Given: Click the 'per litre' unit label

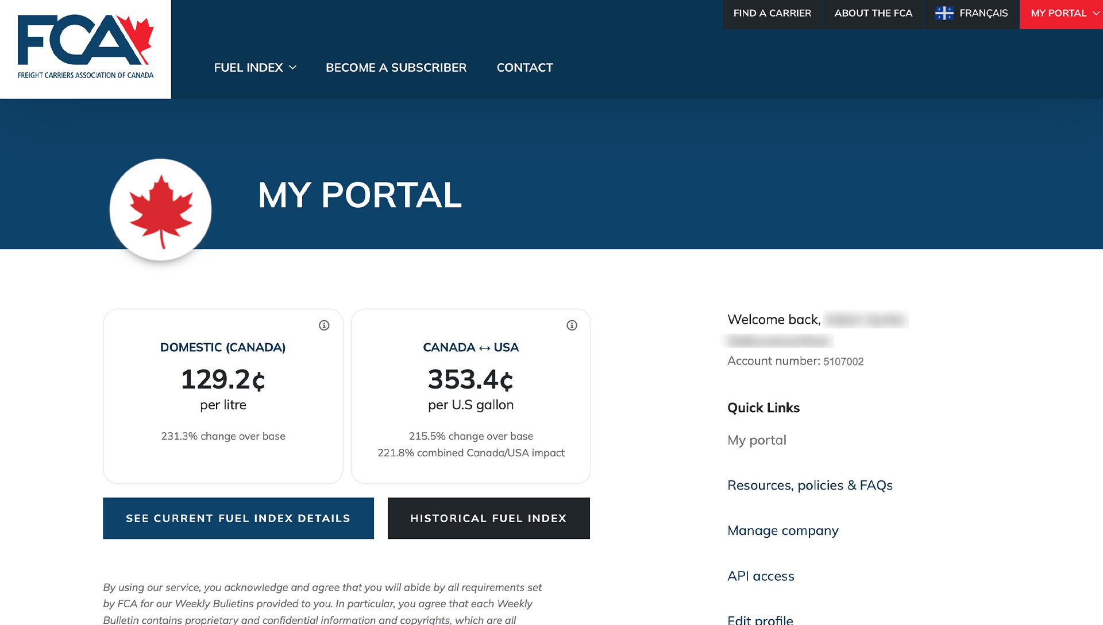Looking at the screenshot, I should coord(223,405).
